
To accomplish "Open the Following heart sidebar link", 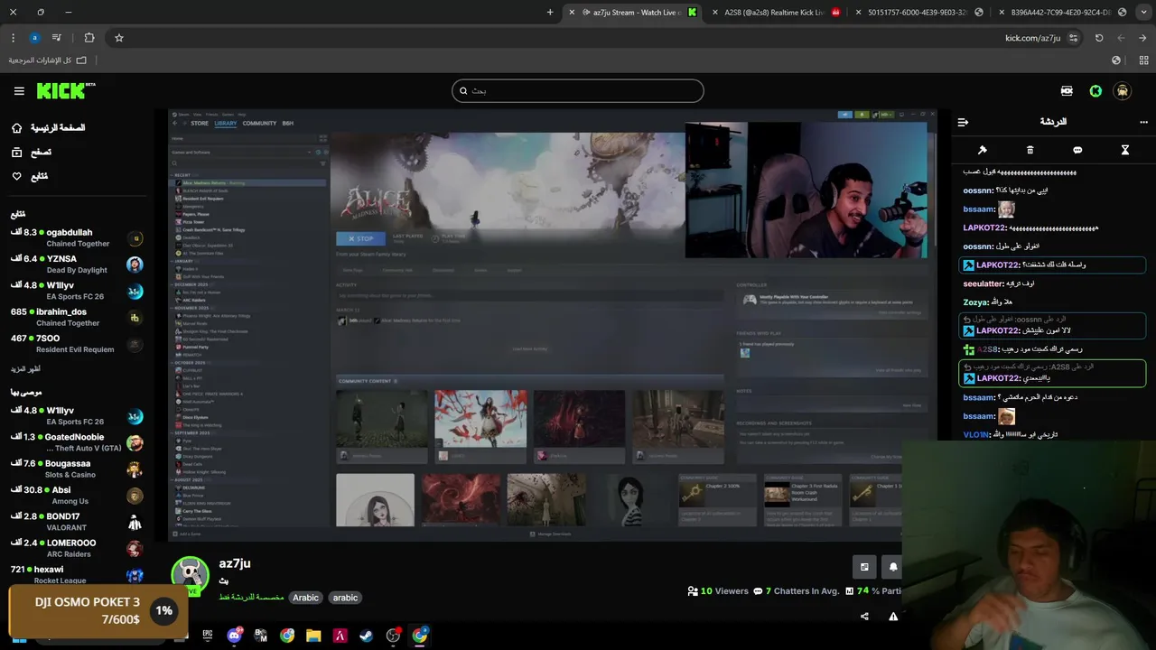I will pyautogui.click(x=30, y=176).
